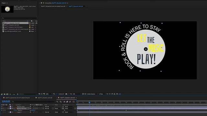Toggle the Rotation stopwatch icon
The width and height of the screenshot is (207, 116).
tap(14, 110)
